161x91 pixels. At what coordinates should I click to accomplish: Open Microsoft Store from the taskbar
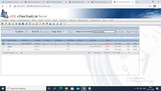tap(72, 88)
